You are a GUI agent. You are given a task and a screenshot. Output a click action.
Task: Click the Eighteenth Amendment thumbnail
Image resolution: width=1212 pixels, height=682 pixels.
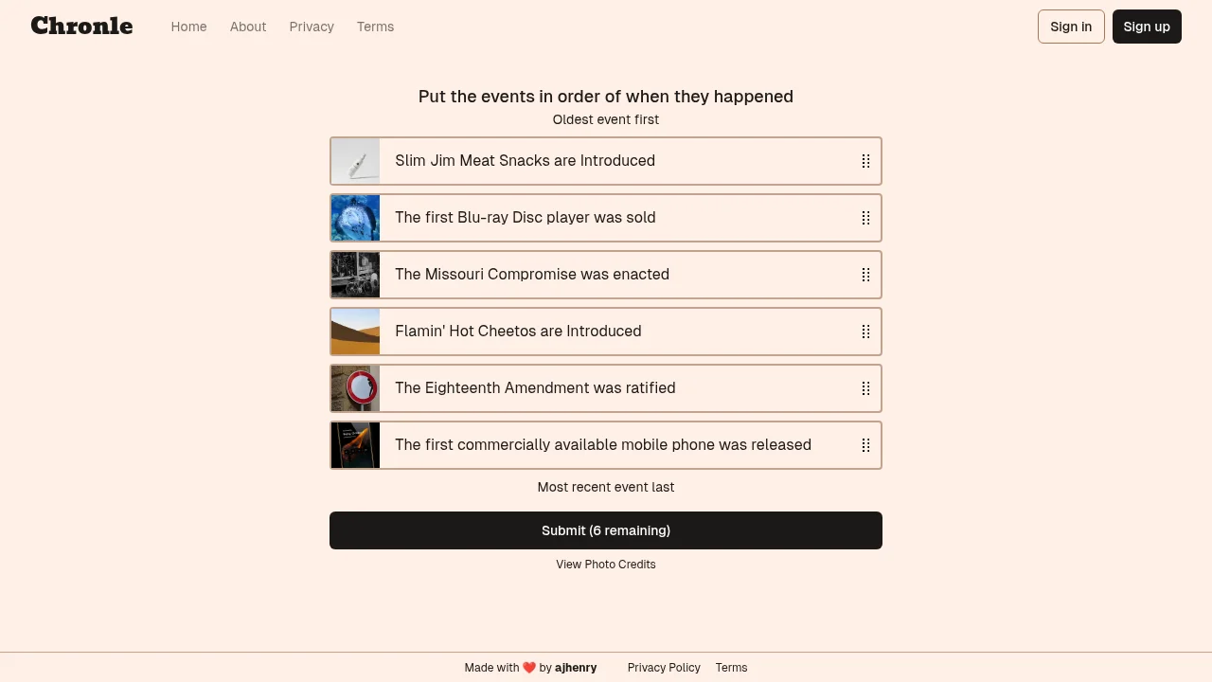356,388
